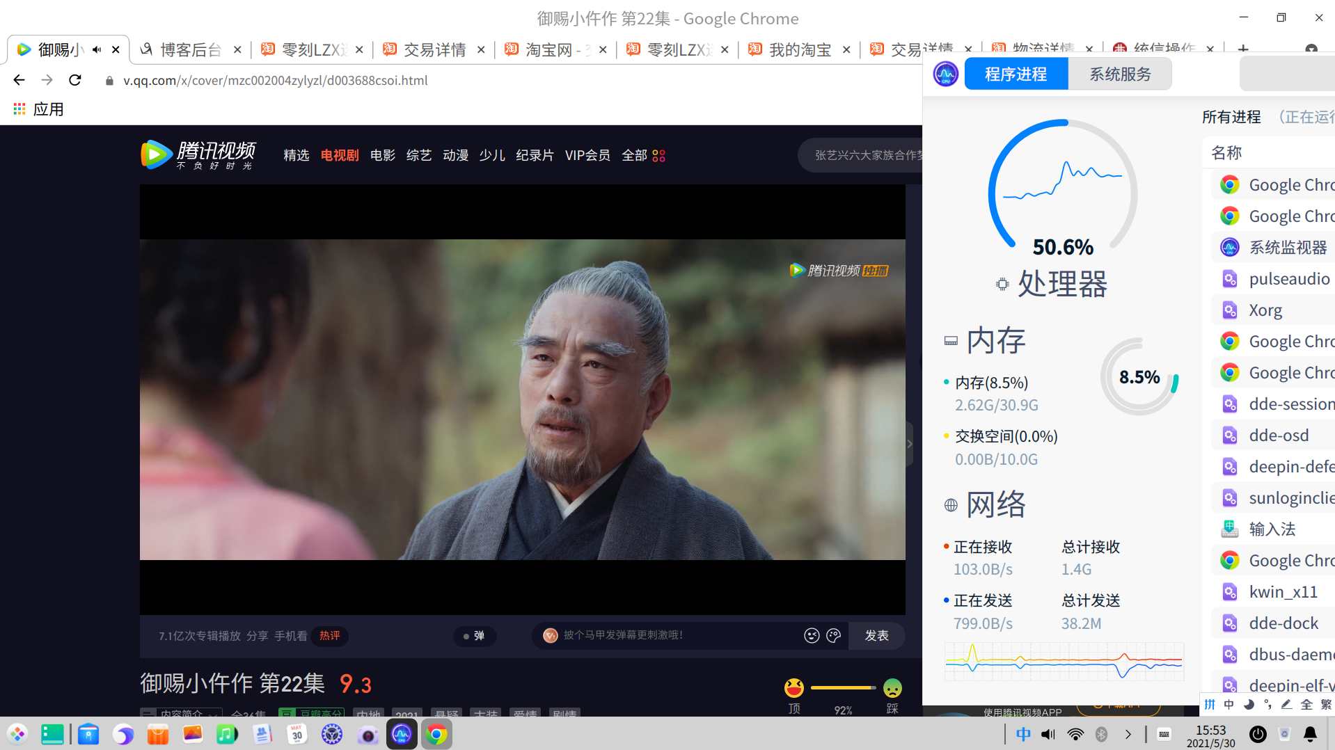
Task: Switch to the 系统服务 tab in System Monitor
Action: 1120,74
